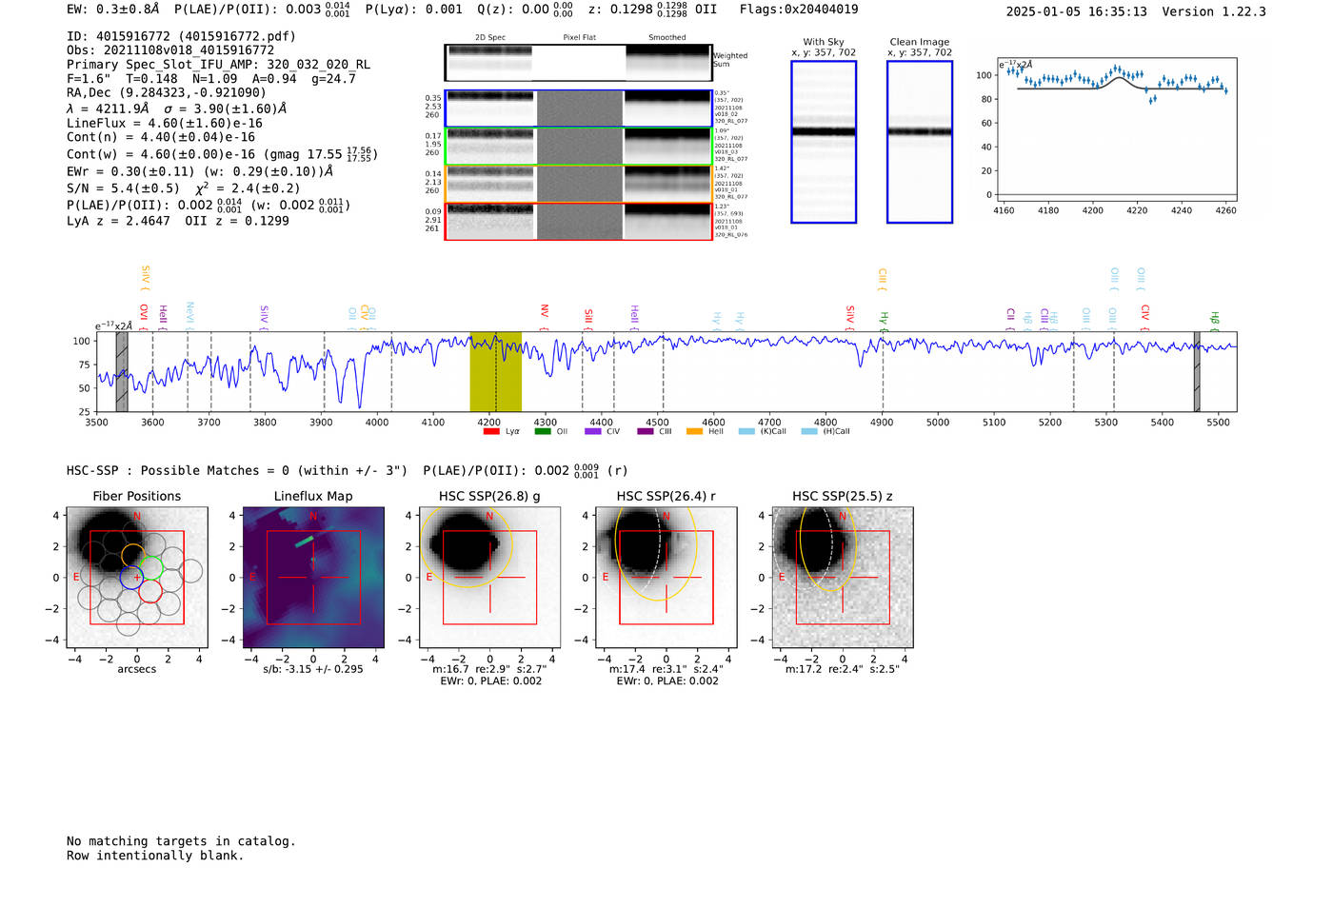Click the λ = 4211.9Å value
The width and height of the screenshot is (1333, 907).
point(108,108)
